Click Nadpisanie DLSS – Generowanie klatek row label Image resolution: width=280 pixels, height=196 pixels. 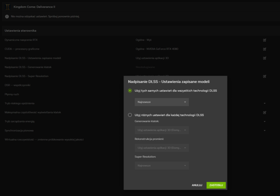click(x=28, y=67)
